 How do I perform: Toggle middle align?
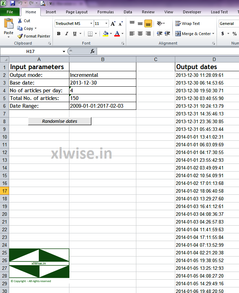pos(140,24)
